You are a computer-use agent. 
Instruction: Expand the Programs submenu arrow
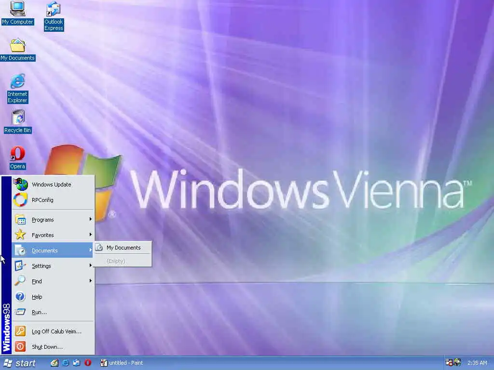(x=90, y=219)
